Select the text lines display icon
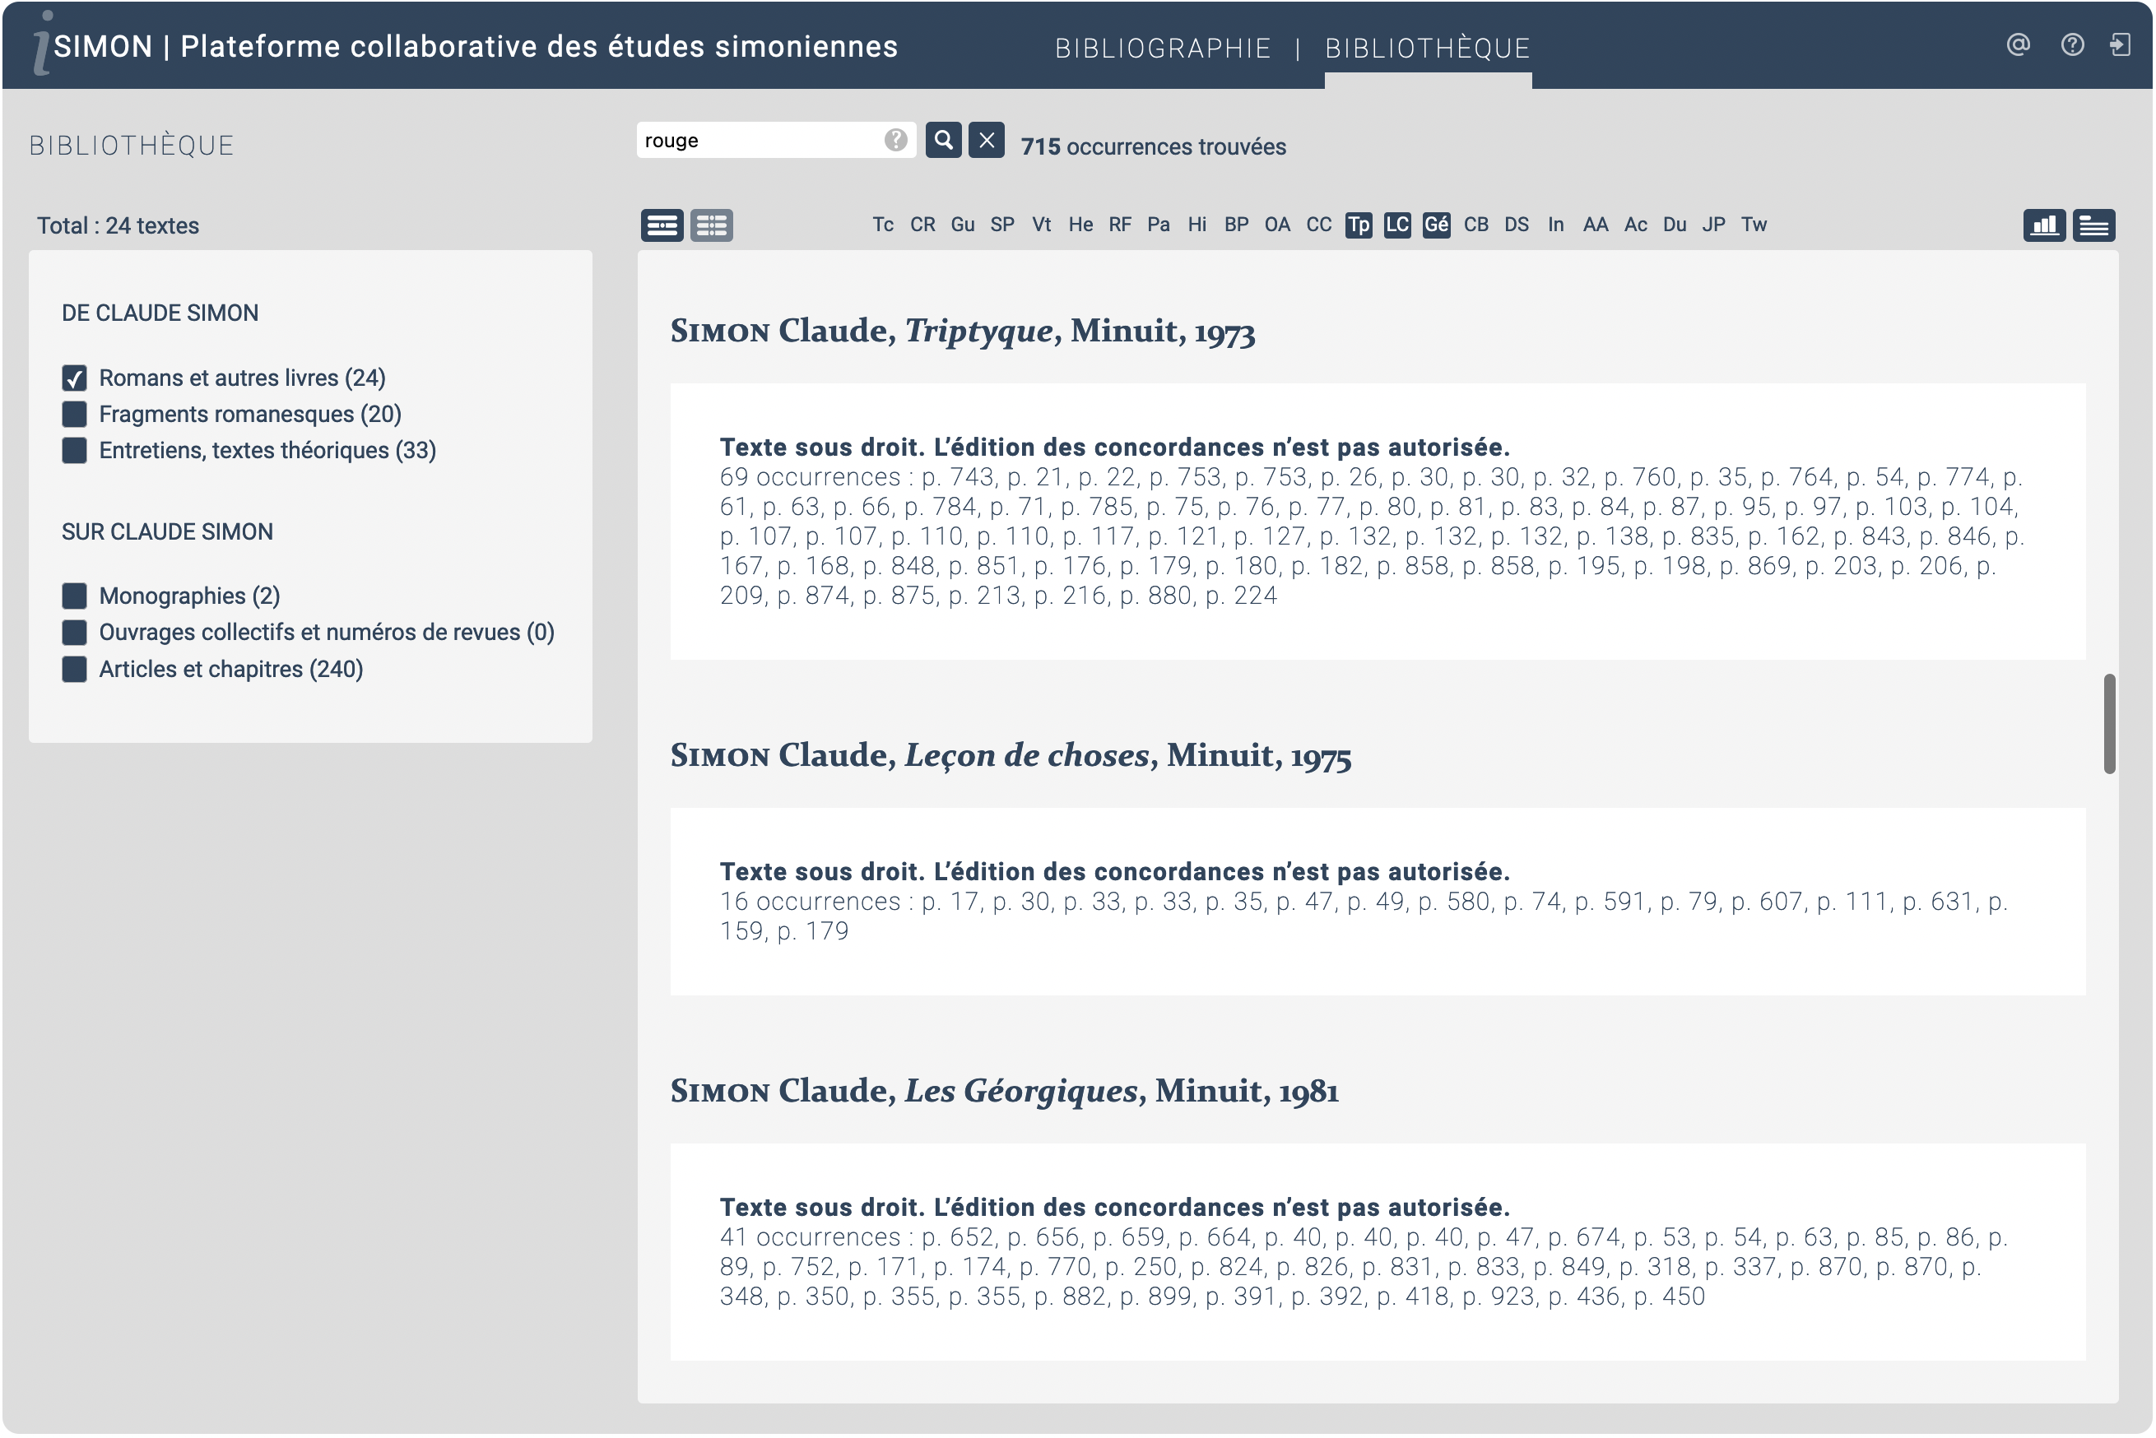The height and width of the screenshot is (1438, 2156). pyautogui.click(x=2093, y=225)
